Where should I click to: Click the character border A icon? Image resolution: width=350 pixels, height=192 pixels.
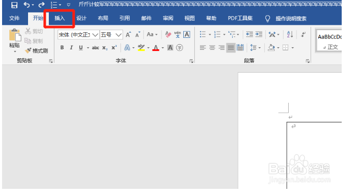coord(186,35)
